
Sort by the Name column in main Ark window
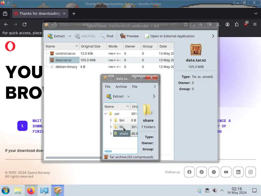[x=62, y=46]
